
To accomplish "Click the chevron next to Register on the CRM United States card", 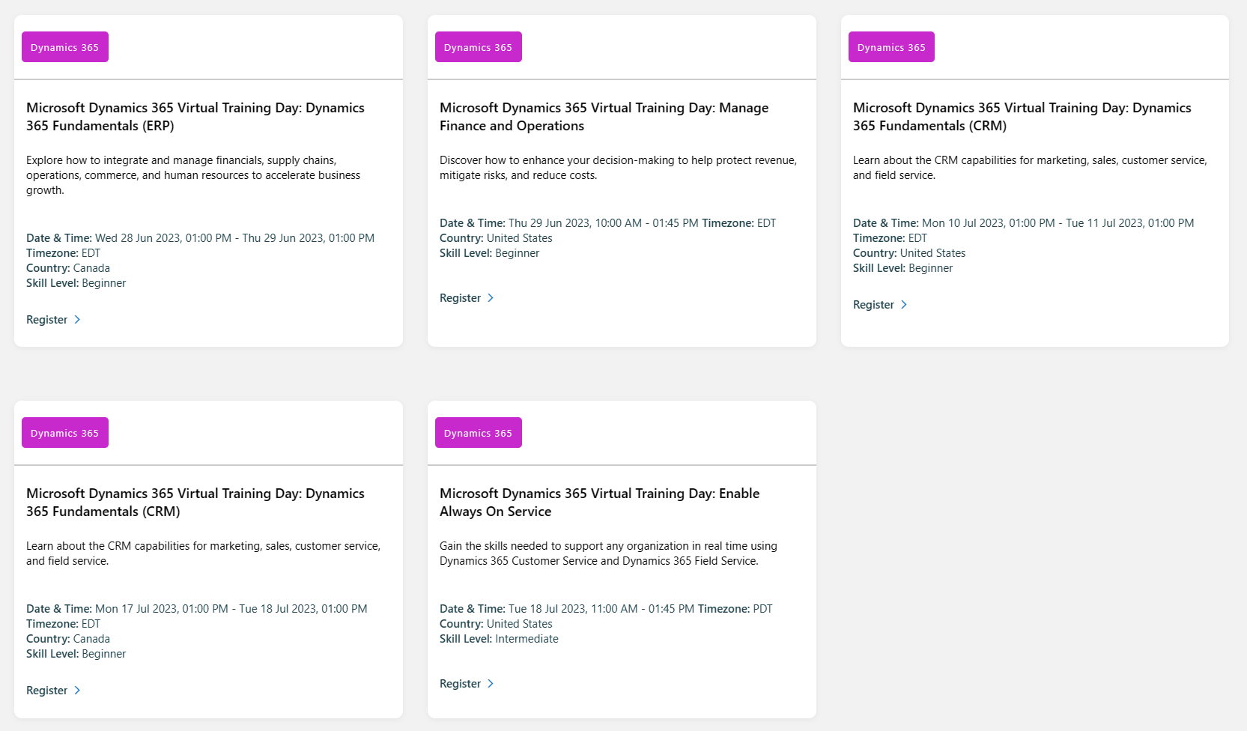I will [x=905, y=304].
